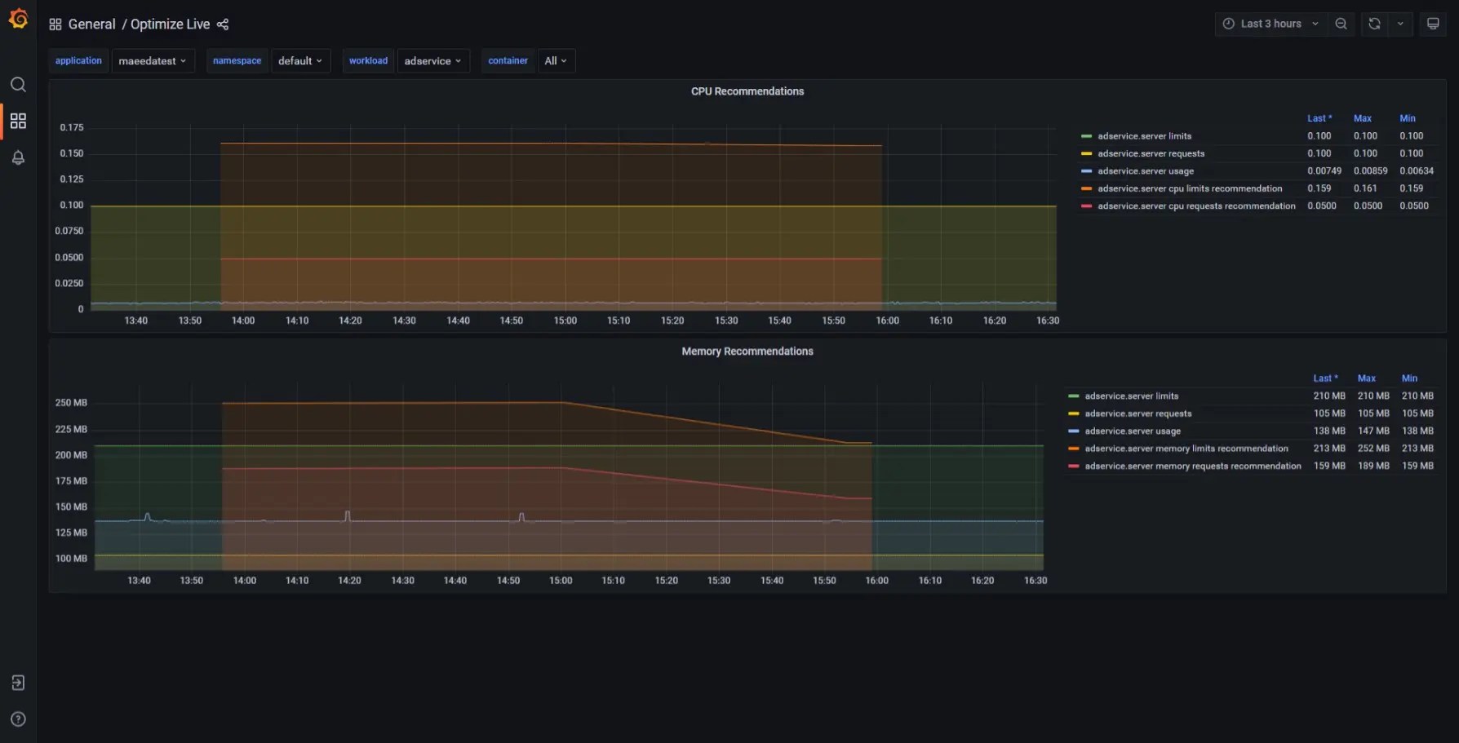The width and height of the screenshot is (1459, 743).
Task: Click the 15:00 tick on CPU chart axis
Action: [565, 321]
